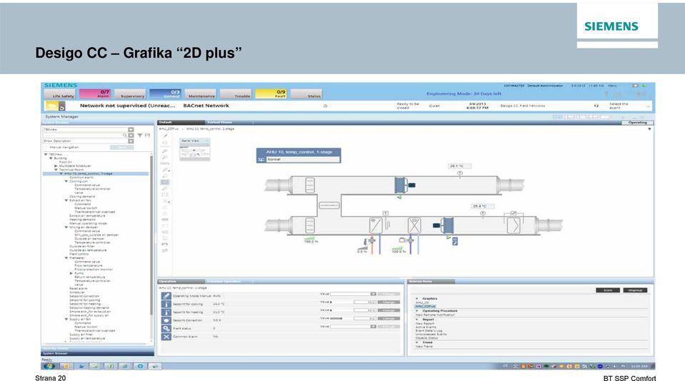Open the search field dropdown arrow

coord(131,136)
